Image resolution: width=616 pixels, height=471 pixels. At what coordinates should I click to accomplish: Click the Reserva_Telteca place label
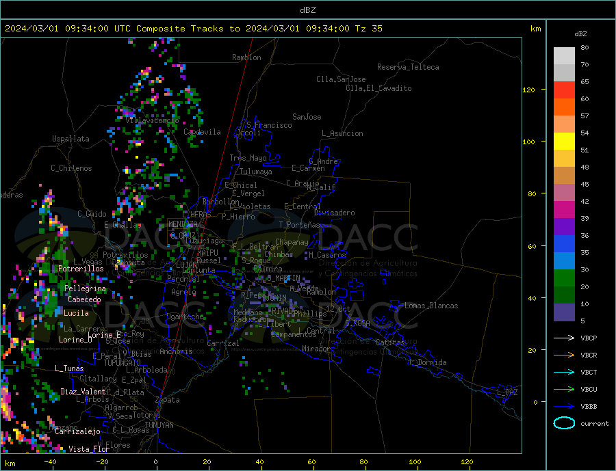click(408, 67)
